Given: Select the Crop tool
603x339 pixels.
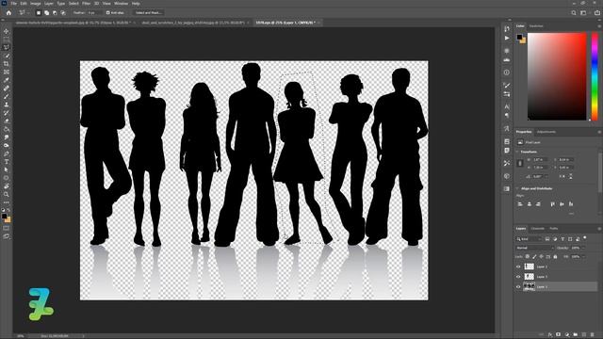Looking at the screenshot, I should [7, 64].
